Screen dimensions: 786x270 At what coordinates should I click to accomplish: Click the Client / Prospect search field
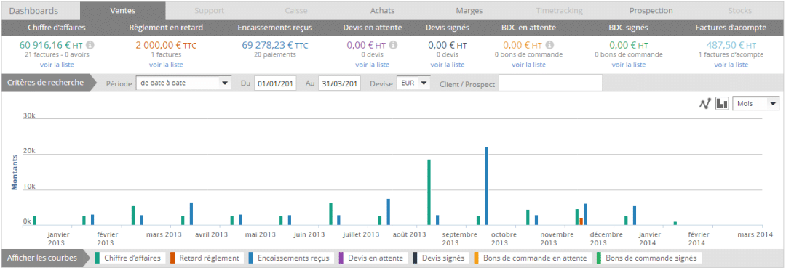point(550,84)
